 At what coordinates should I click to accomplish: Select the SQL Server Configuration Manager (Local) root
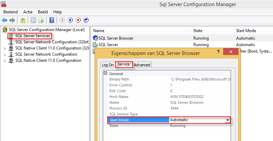coord(47,30)
